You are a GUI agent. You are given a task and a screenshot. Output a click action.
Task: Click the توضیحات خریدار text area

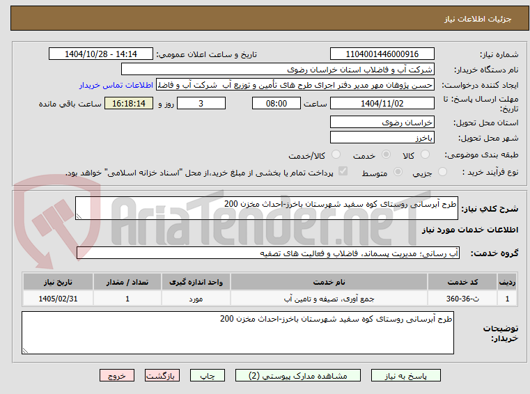237,333
